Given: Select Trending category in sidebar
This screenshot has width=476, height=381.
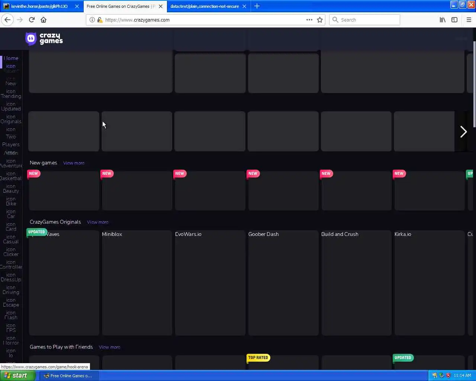Looking at the screenshot, I should (11, 96).
